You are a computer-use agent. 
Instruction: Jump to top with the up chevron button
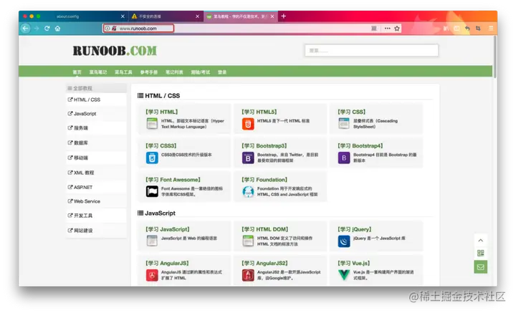click(480, 241)
